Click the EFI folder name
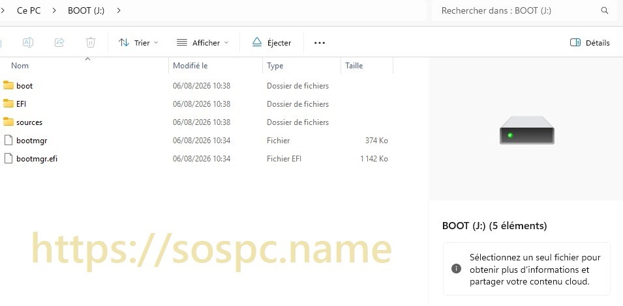The height and width of the screenshot is (306, 623). [22, 104]
